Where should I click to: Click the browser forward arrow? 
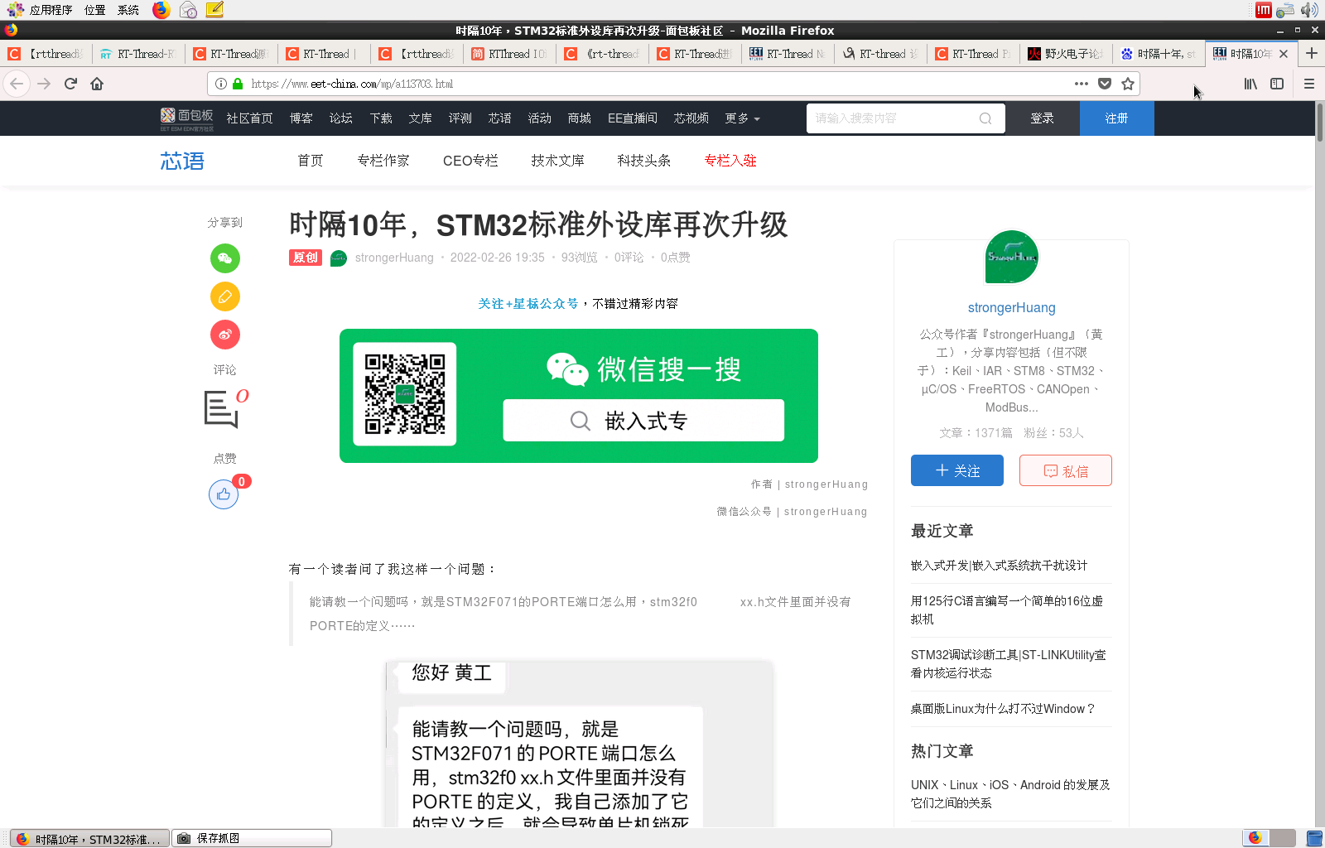(x=44, y=84)
